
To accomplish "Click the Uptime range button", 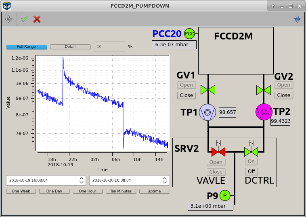I will [154, 191].
